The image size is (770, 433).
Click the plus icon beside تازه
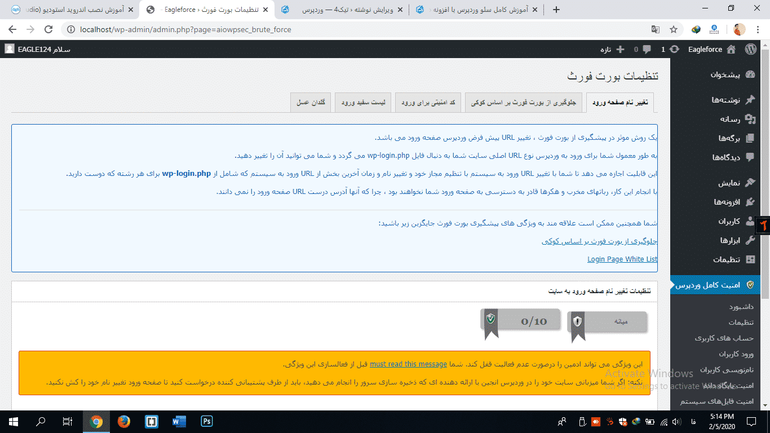click(620, 49)
